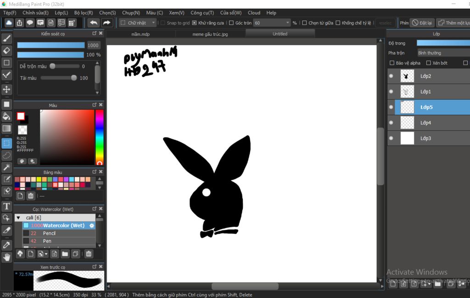Select the Bucket fill tool

click(x=6, y=116)
